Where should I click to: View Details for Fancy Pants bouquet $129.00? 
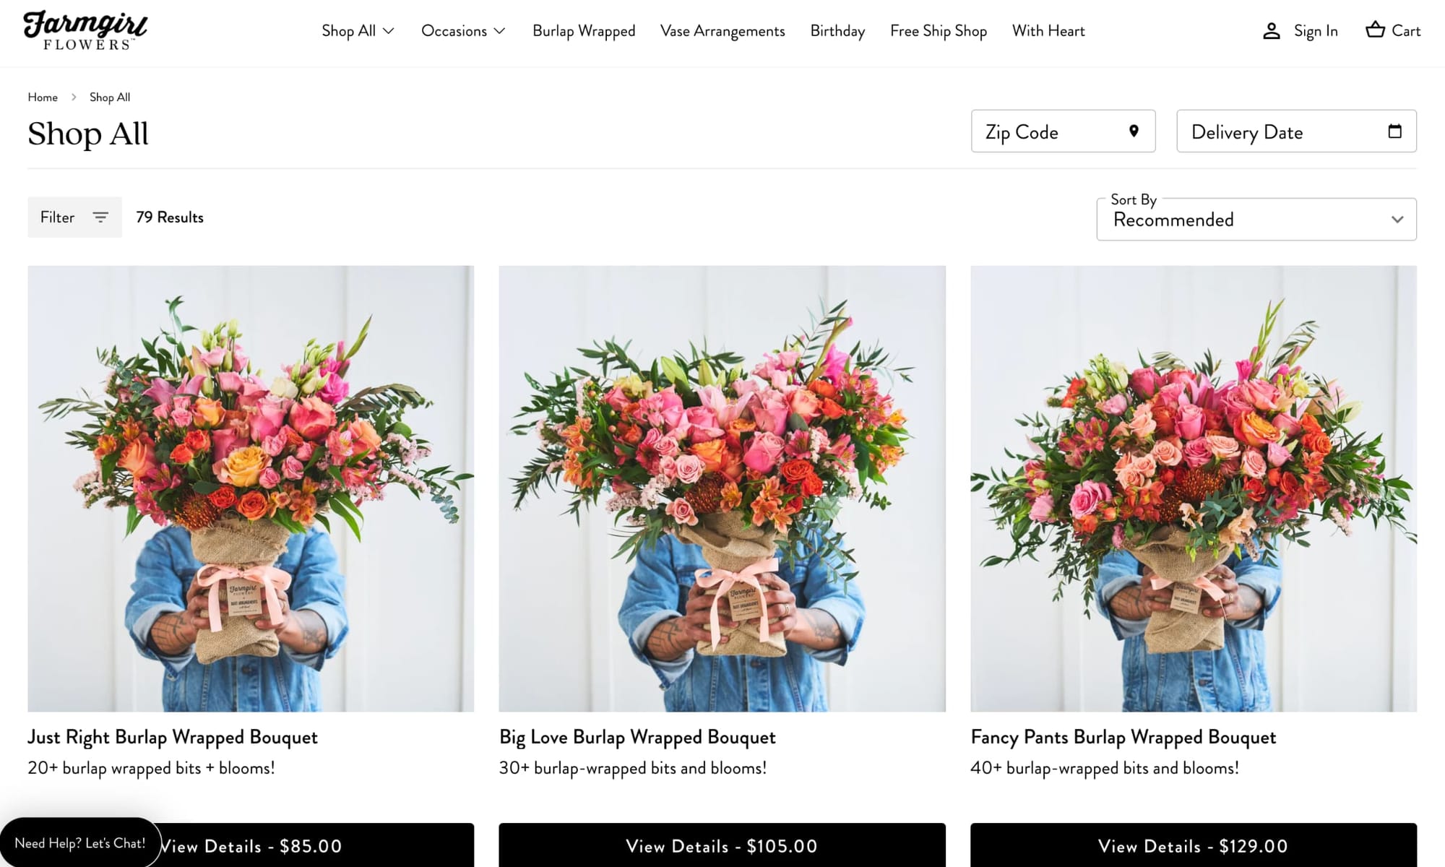1193,845
